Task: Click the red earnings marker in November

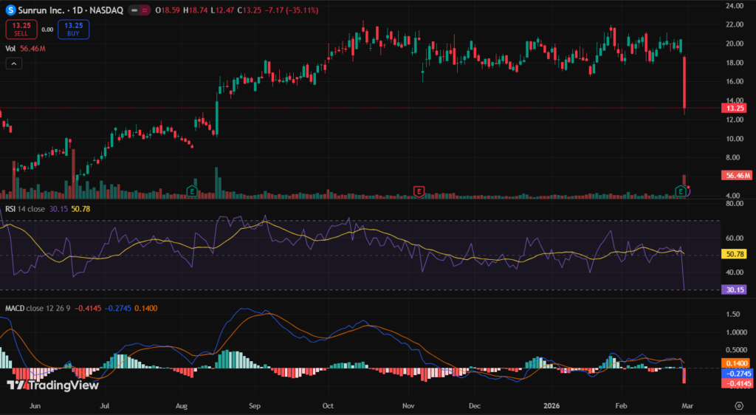Action: tap(419, 191)
